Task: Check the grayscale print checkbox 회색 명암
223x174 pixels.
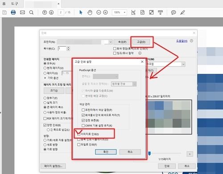Action: tap(115, 49)
